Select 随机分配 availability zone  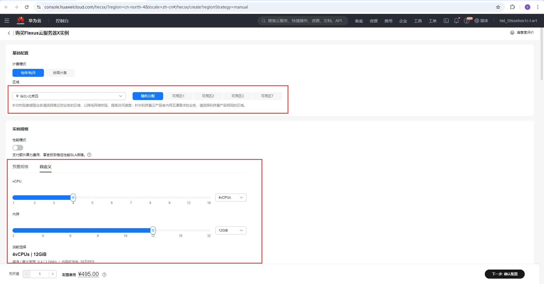pyautogui.click(x=148, y=96)
